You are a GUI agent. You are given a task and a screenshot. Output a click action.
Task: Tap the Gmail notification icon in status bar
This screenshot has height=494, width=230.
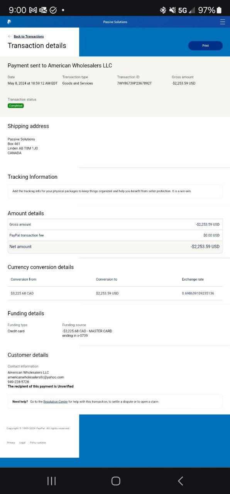tap(33, 10)
